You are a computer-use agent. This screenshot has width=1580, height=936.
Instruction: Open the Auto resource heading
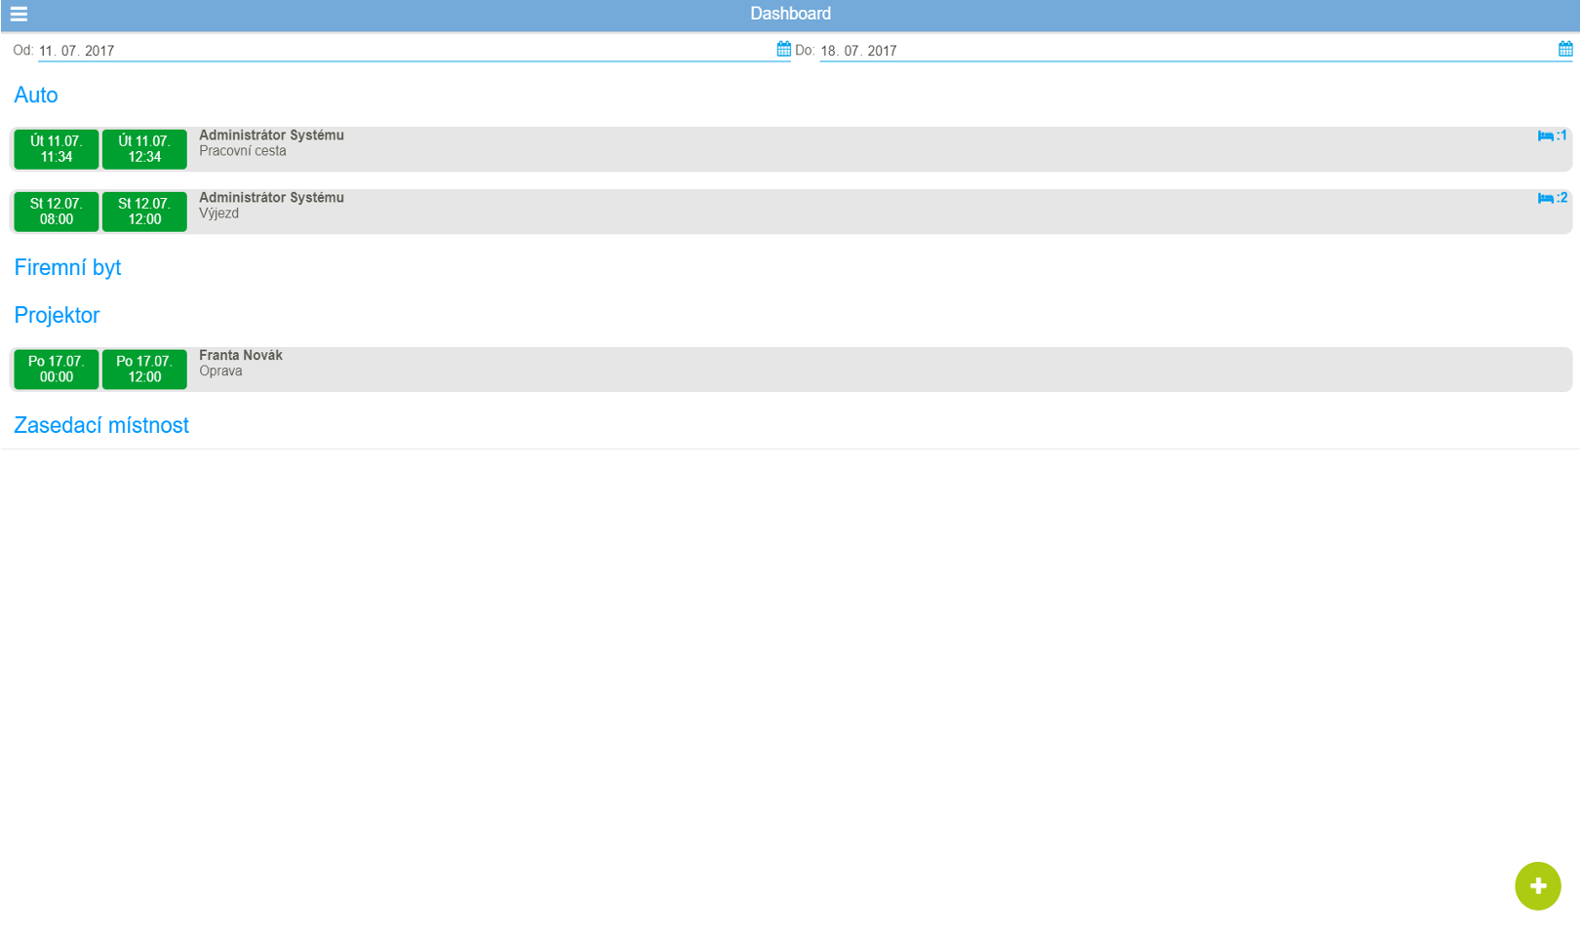pyautogui.click(x=36, y=96)
